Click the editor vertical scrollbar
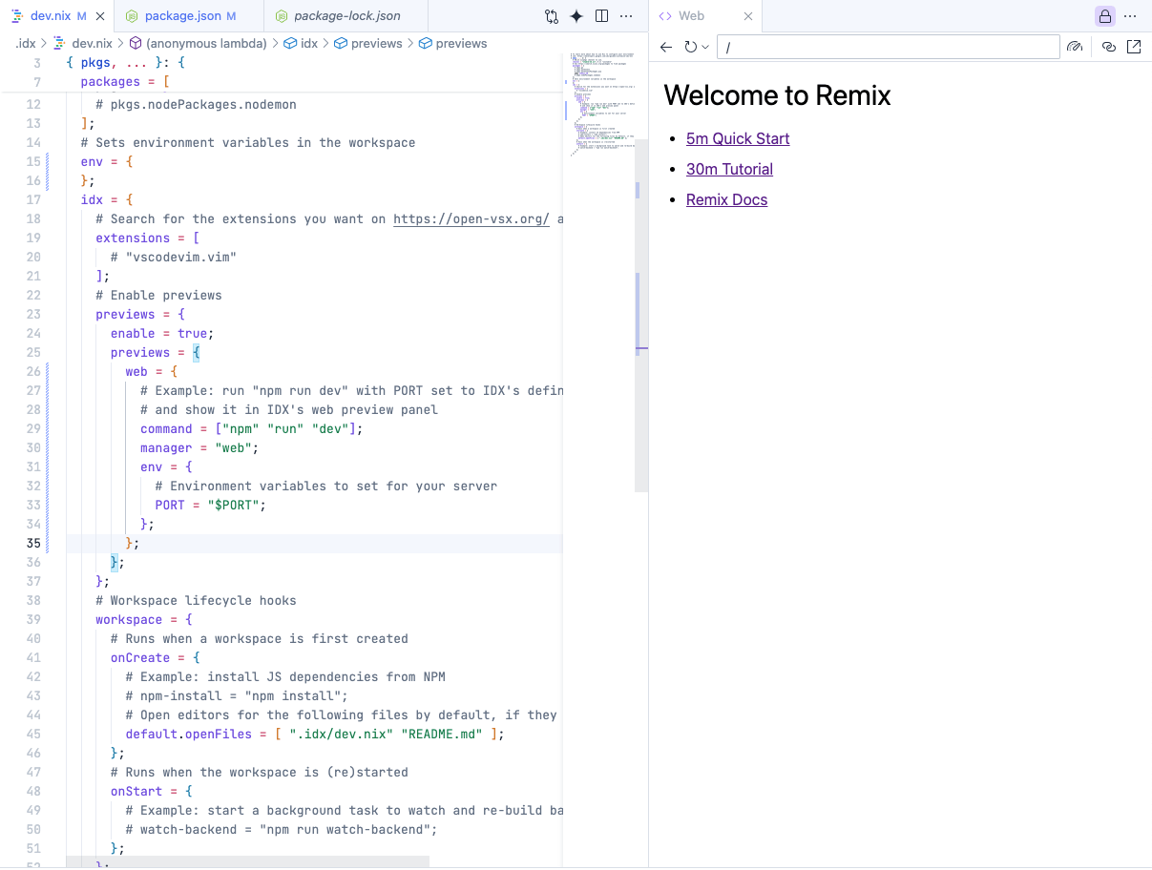Viewport: 1152px width, 870px height. coord(641,315)
